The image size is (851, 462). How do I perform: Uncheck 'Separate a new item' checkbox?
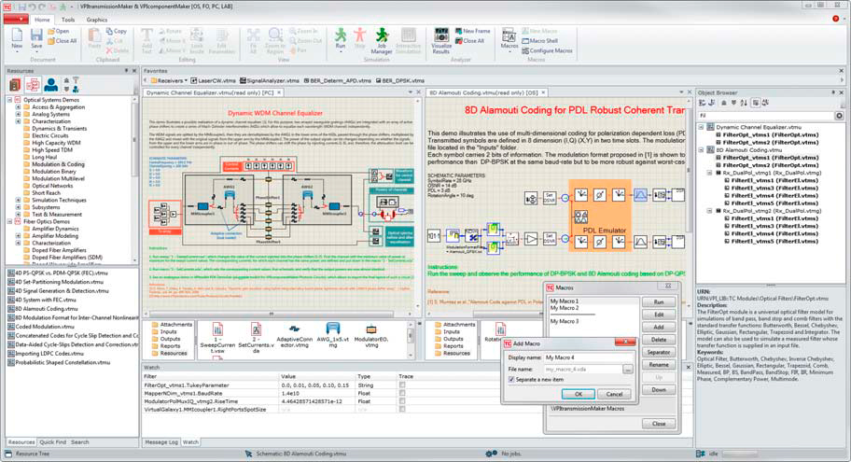pos(510,380)
